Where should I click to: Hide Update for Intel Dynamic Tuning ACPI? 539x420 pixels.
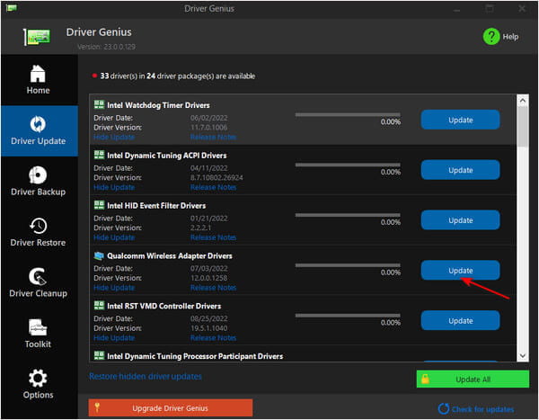point(114,187)
